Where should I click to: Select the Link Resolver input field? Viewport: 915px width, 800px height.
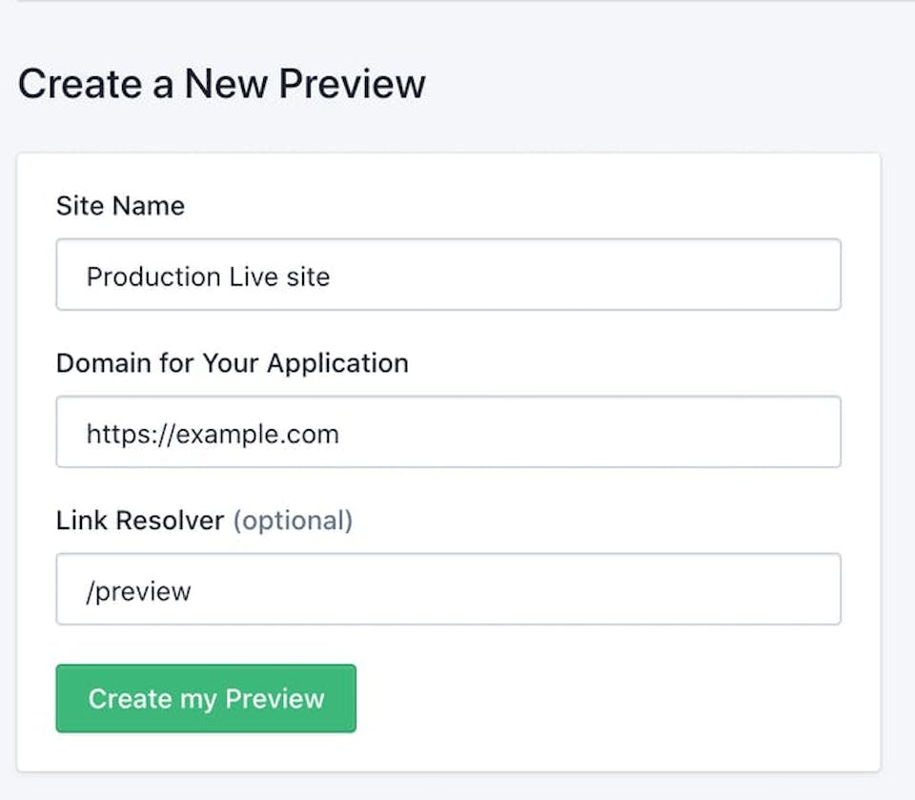(x=448, y=588)
